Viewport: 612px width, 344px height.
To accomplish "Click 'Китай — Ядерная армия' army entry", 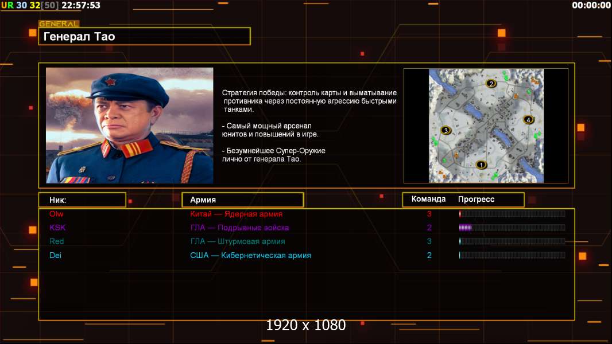I will (x=236, y=214).
